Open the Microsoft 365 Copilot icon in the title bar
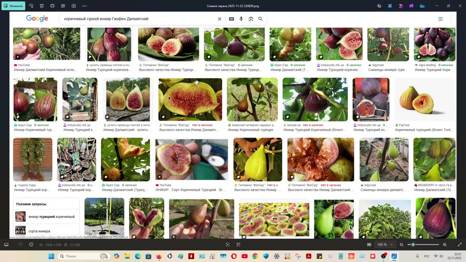 (x=379, y=6)
